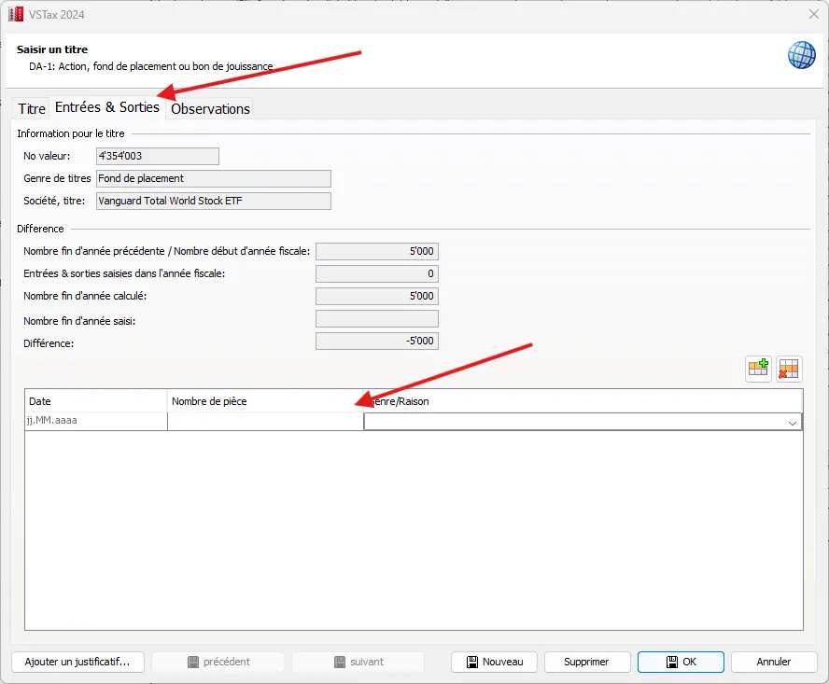Close the VSTax 2024 dialog window
Viewport: 829px width, 684px height.
810,14
